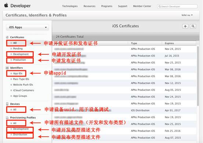Add a new certificate with plus button

[x=185, y=26]
